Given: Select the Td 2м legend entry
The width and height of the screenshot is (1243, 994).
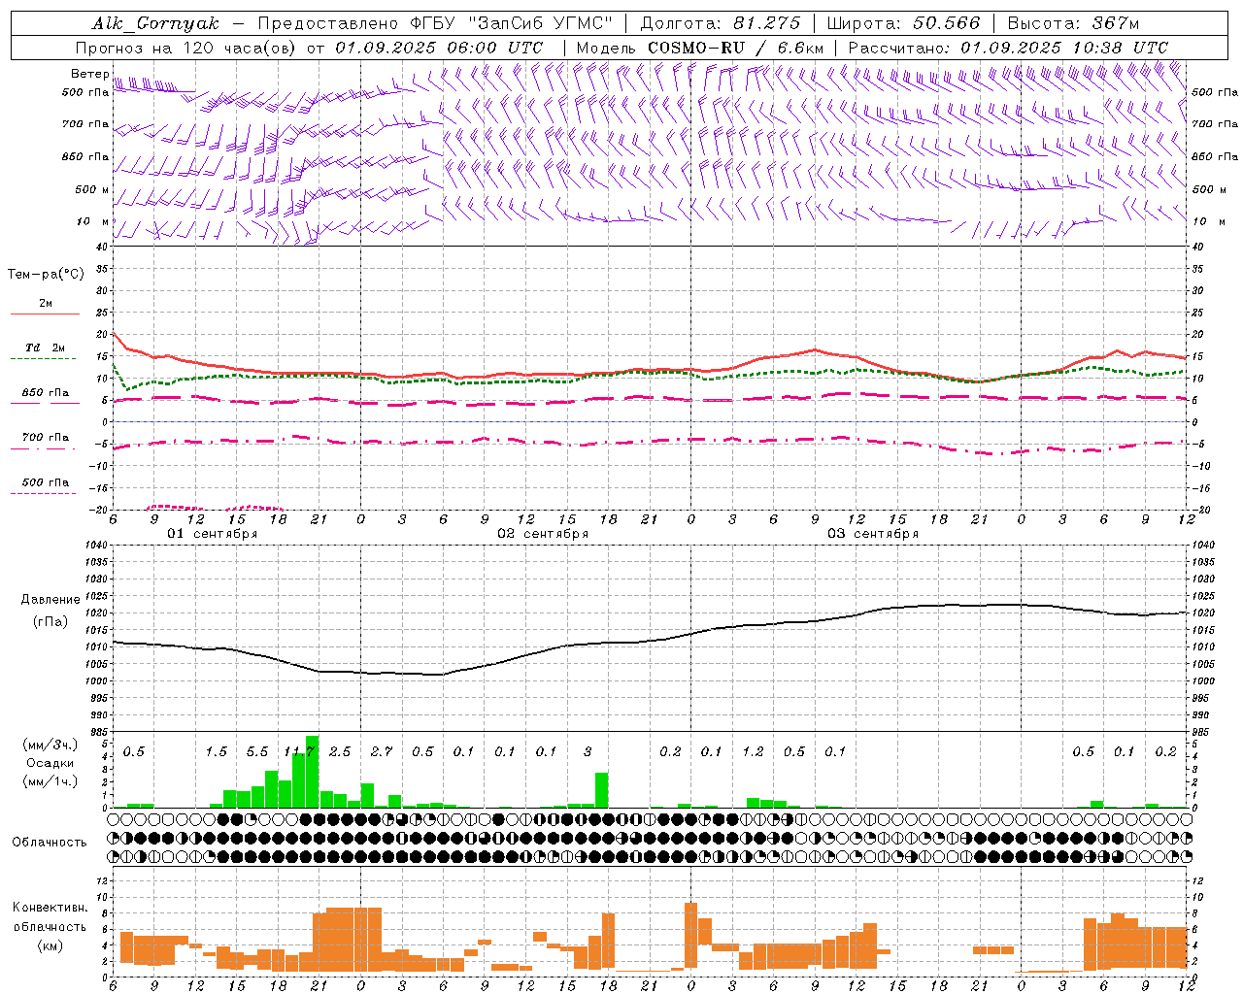Looking at the screenshot, I should coord(45,348).
